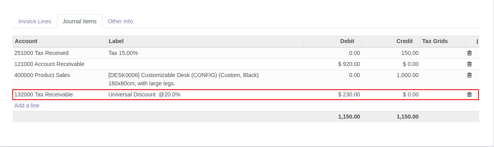Click the Tax Grids column header

[x=443, y=41]
